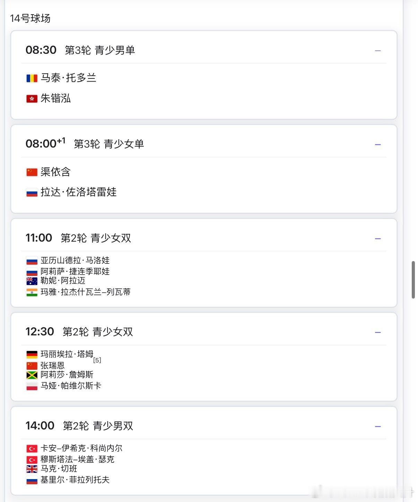Viewport: 418px width, 502px height.
Task: Click the Hong Kong flag beside 朱锴泓
Action: pyautogui.click(x=32, y=99)
